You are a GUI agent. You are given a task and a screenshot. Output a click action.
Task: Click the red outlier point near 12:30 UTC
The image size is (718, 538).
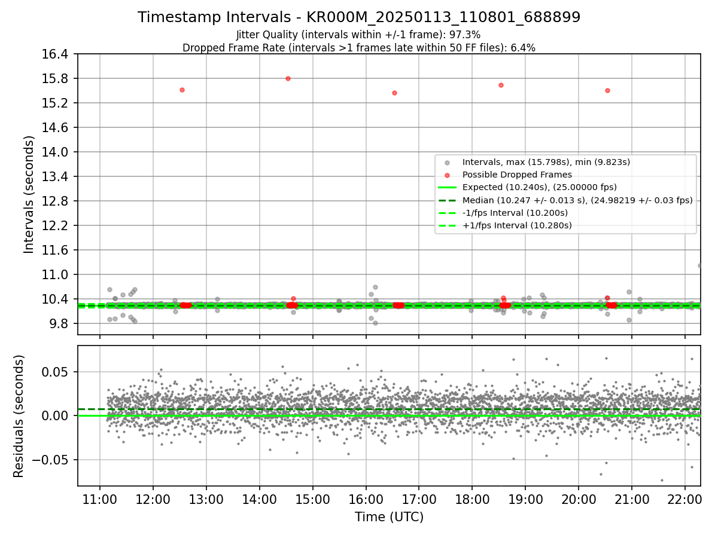tap(182, 90)
